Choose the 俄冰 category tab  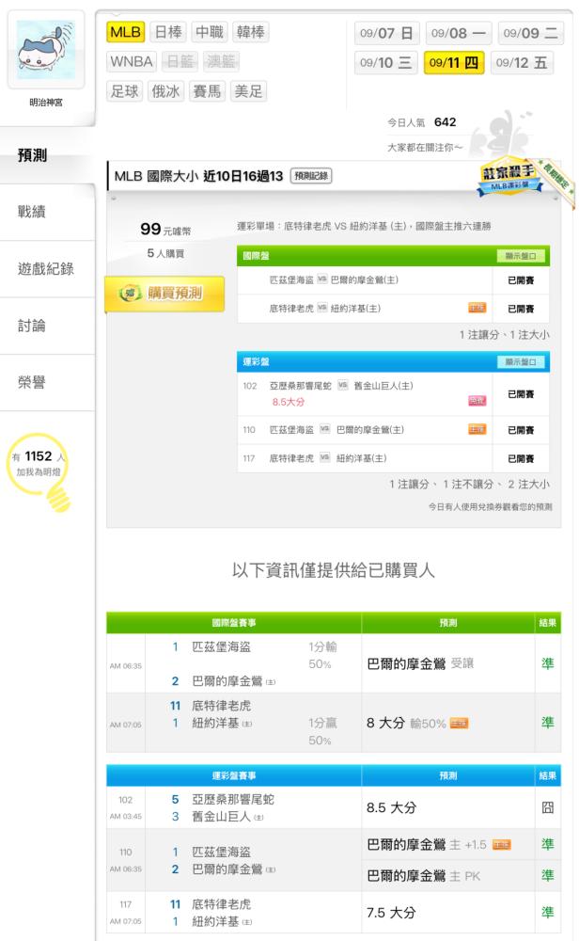coord(165,91)
